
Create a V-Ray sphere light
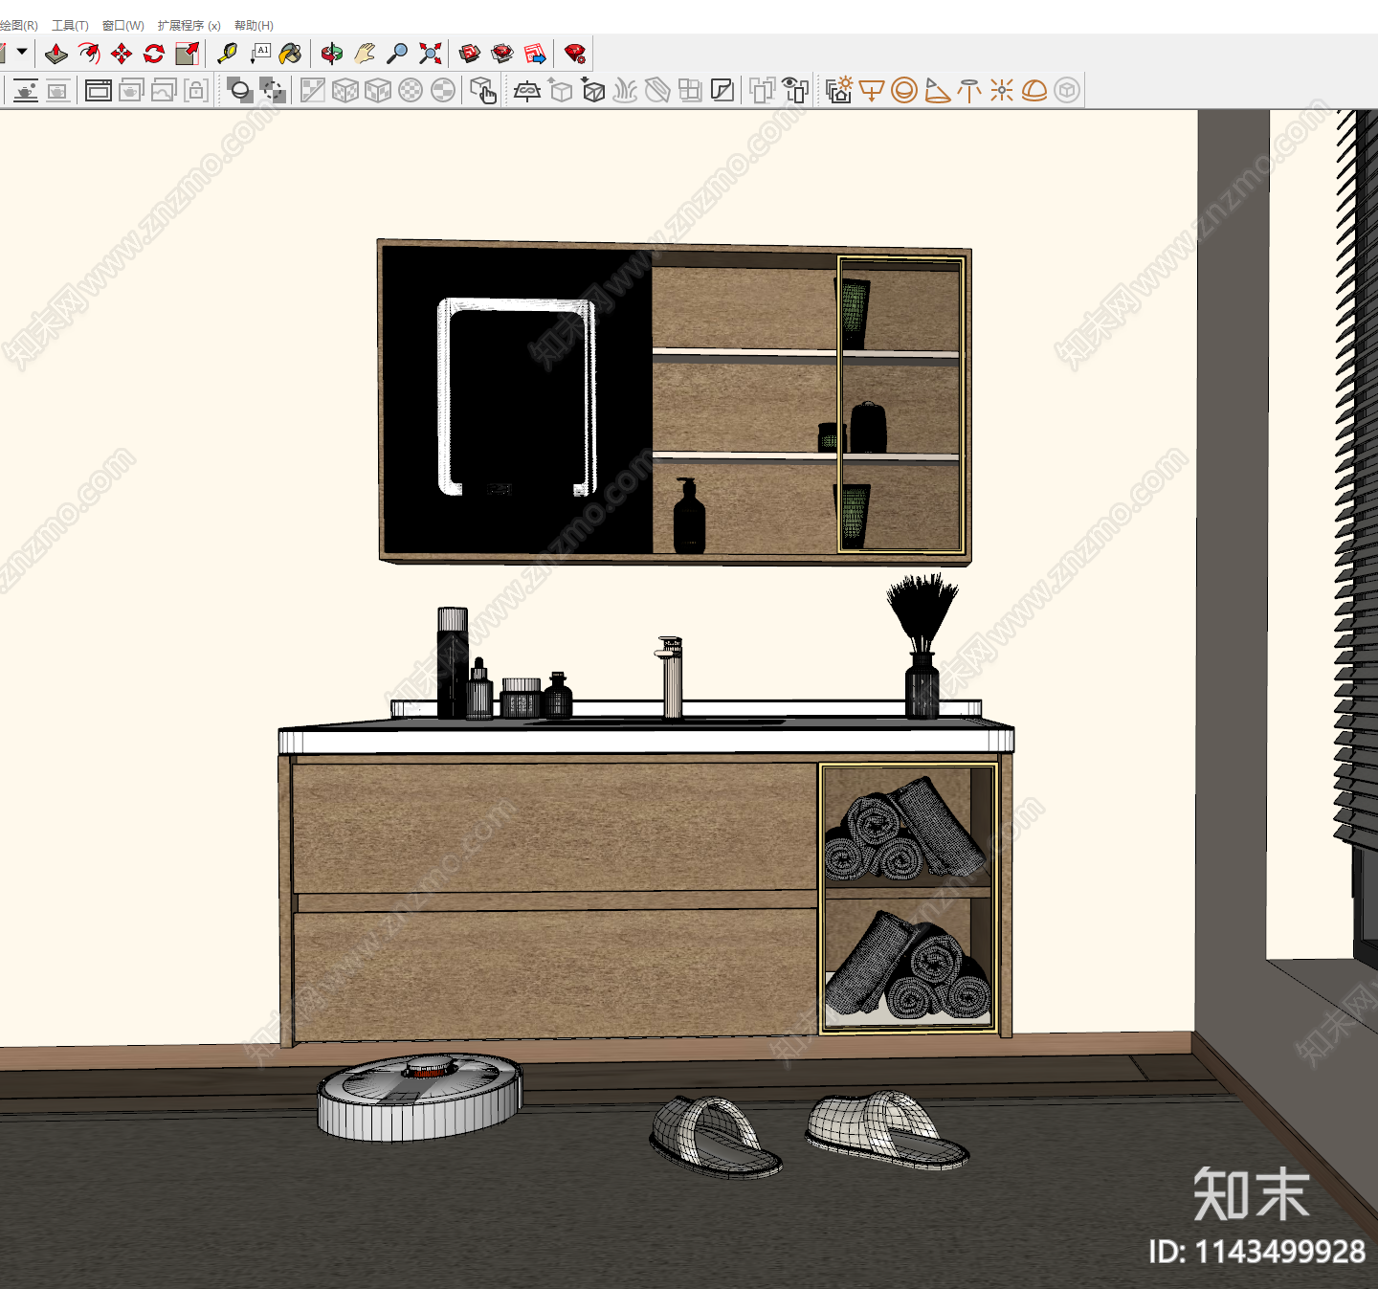point(904,91)
